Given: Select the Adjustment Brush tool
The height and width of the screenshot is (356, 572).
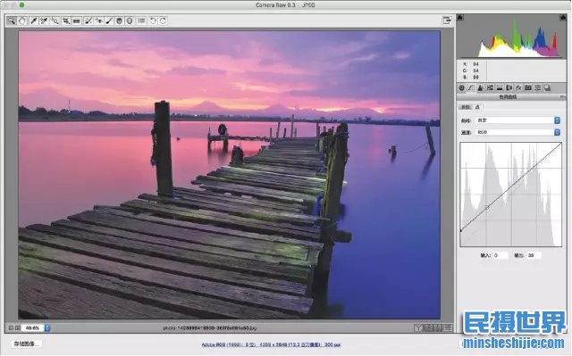Looking at the screenshot, I should tap(109, 21).
